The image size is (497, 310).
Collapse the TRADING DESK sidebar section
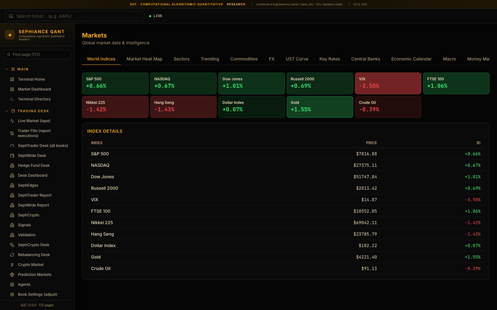tap(7, 111)
